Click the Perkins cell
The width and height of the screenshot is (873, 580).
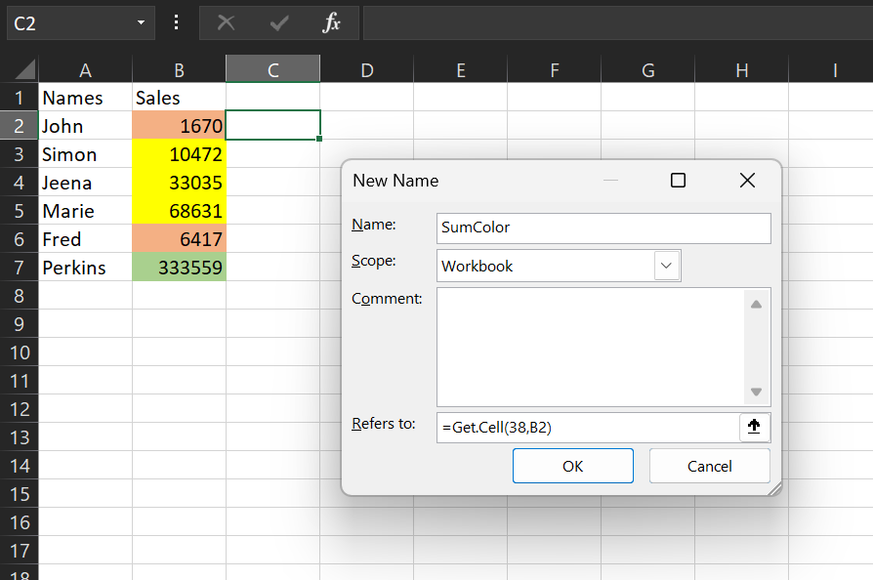coord(85,268)
